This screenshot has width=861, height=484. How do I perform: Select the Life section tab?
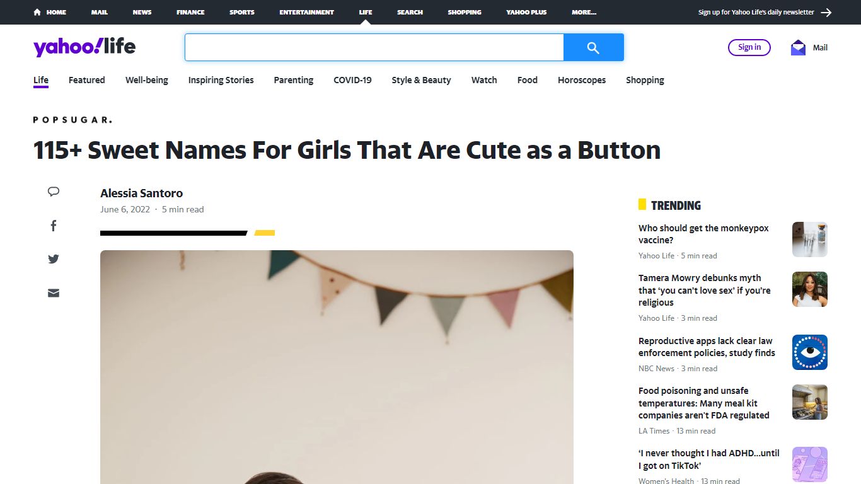click(41, 80)
